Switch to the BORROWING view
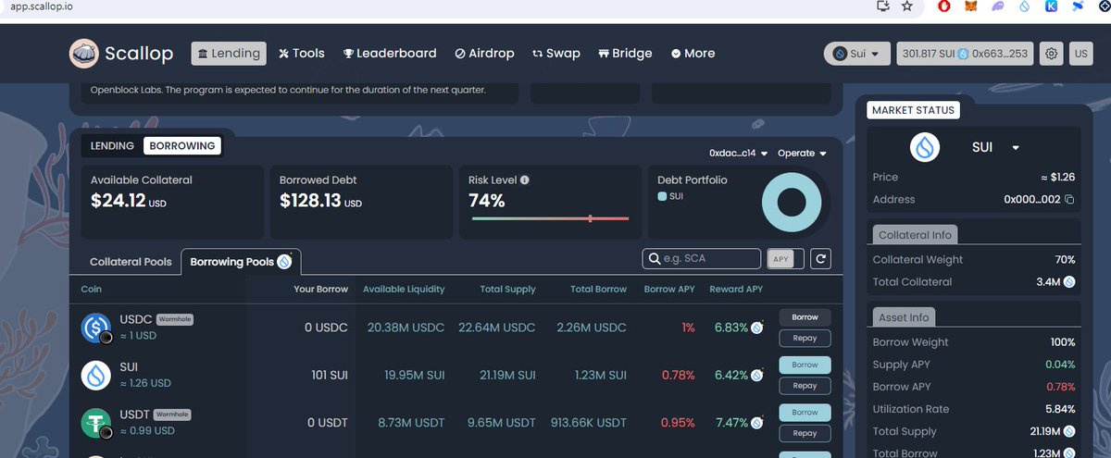 (x=182, y=146)
